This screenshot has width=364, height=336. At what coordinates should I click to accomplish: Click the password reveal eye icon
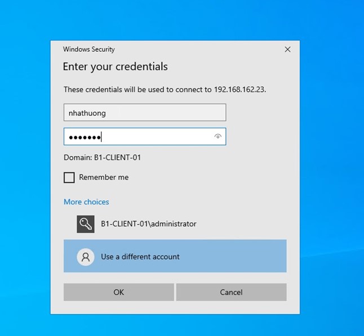tap(217, 137)
